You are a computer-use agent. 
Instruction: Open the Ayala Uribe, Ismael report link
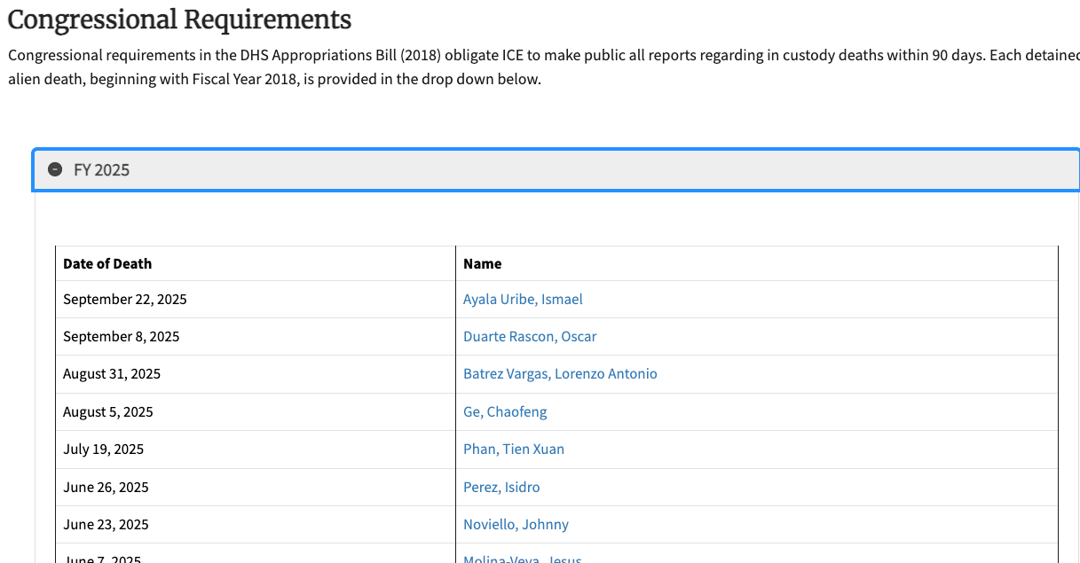coord(523,300)
